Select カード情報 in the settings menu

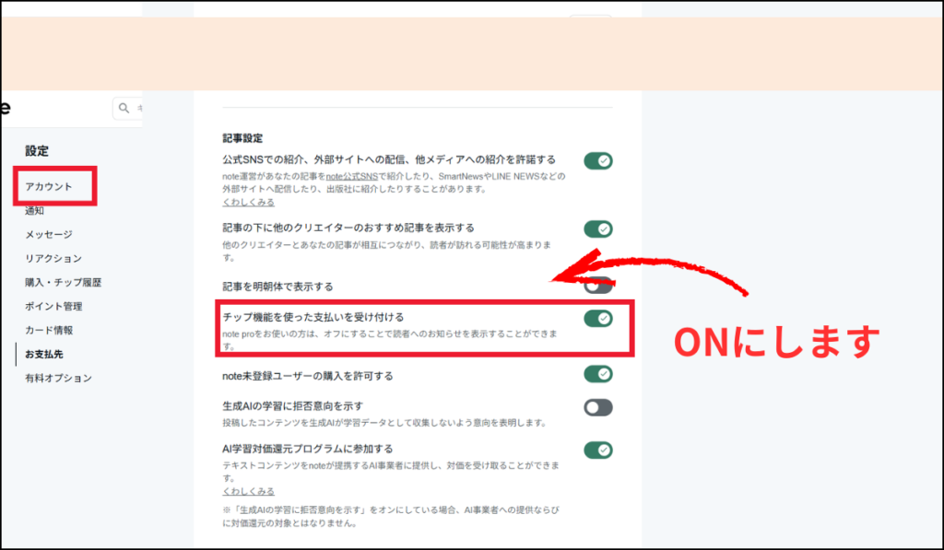point(49,330)
